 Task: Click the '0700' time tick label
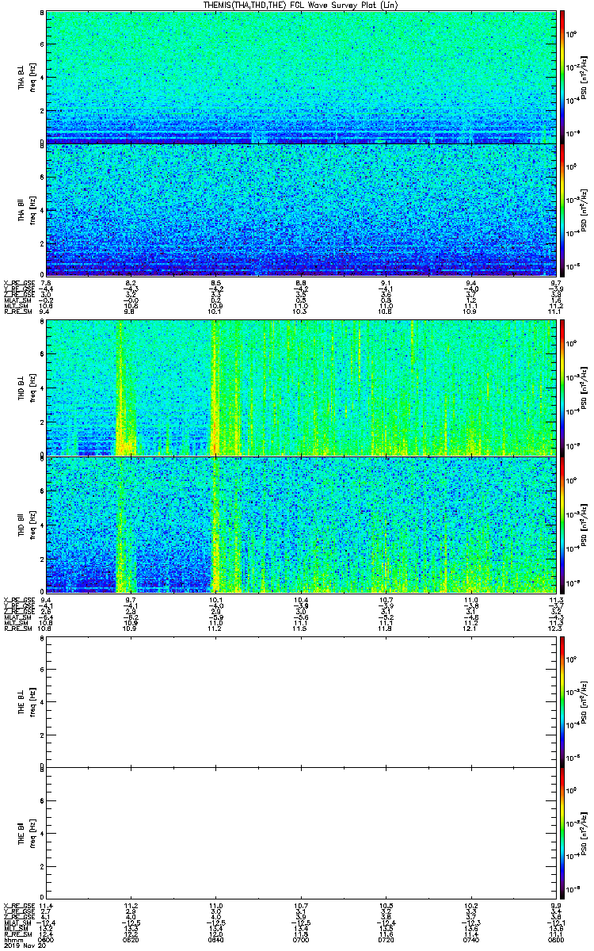tap(301, 940)
